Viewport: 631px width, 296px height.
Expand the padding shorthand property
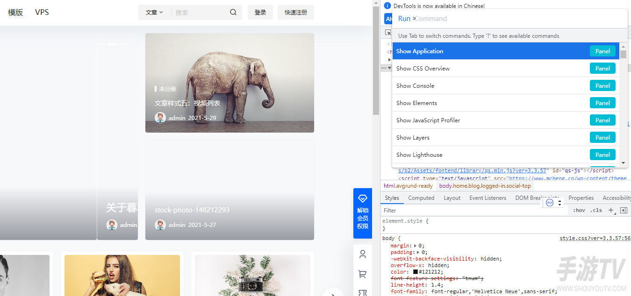(418, 252)
